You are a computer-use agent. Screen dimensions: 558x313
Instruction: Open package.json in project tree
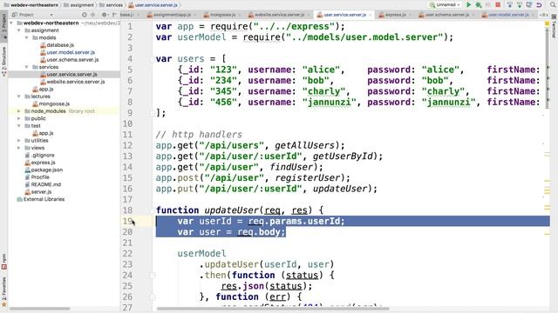point(46,170)
